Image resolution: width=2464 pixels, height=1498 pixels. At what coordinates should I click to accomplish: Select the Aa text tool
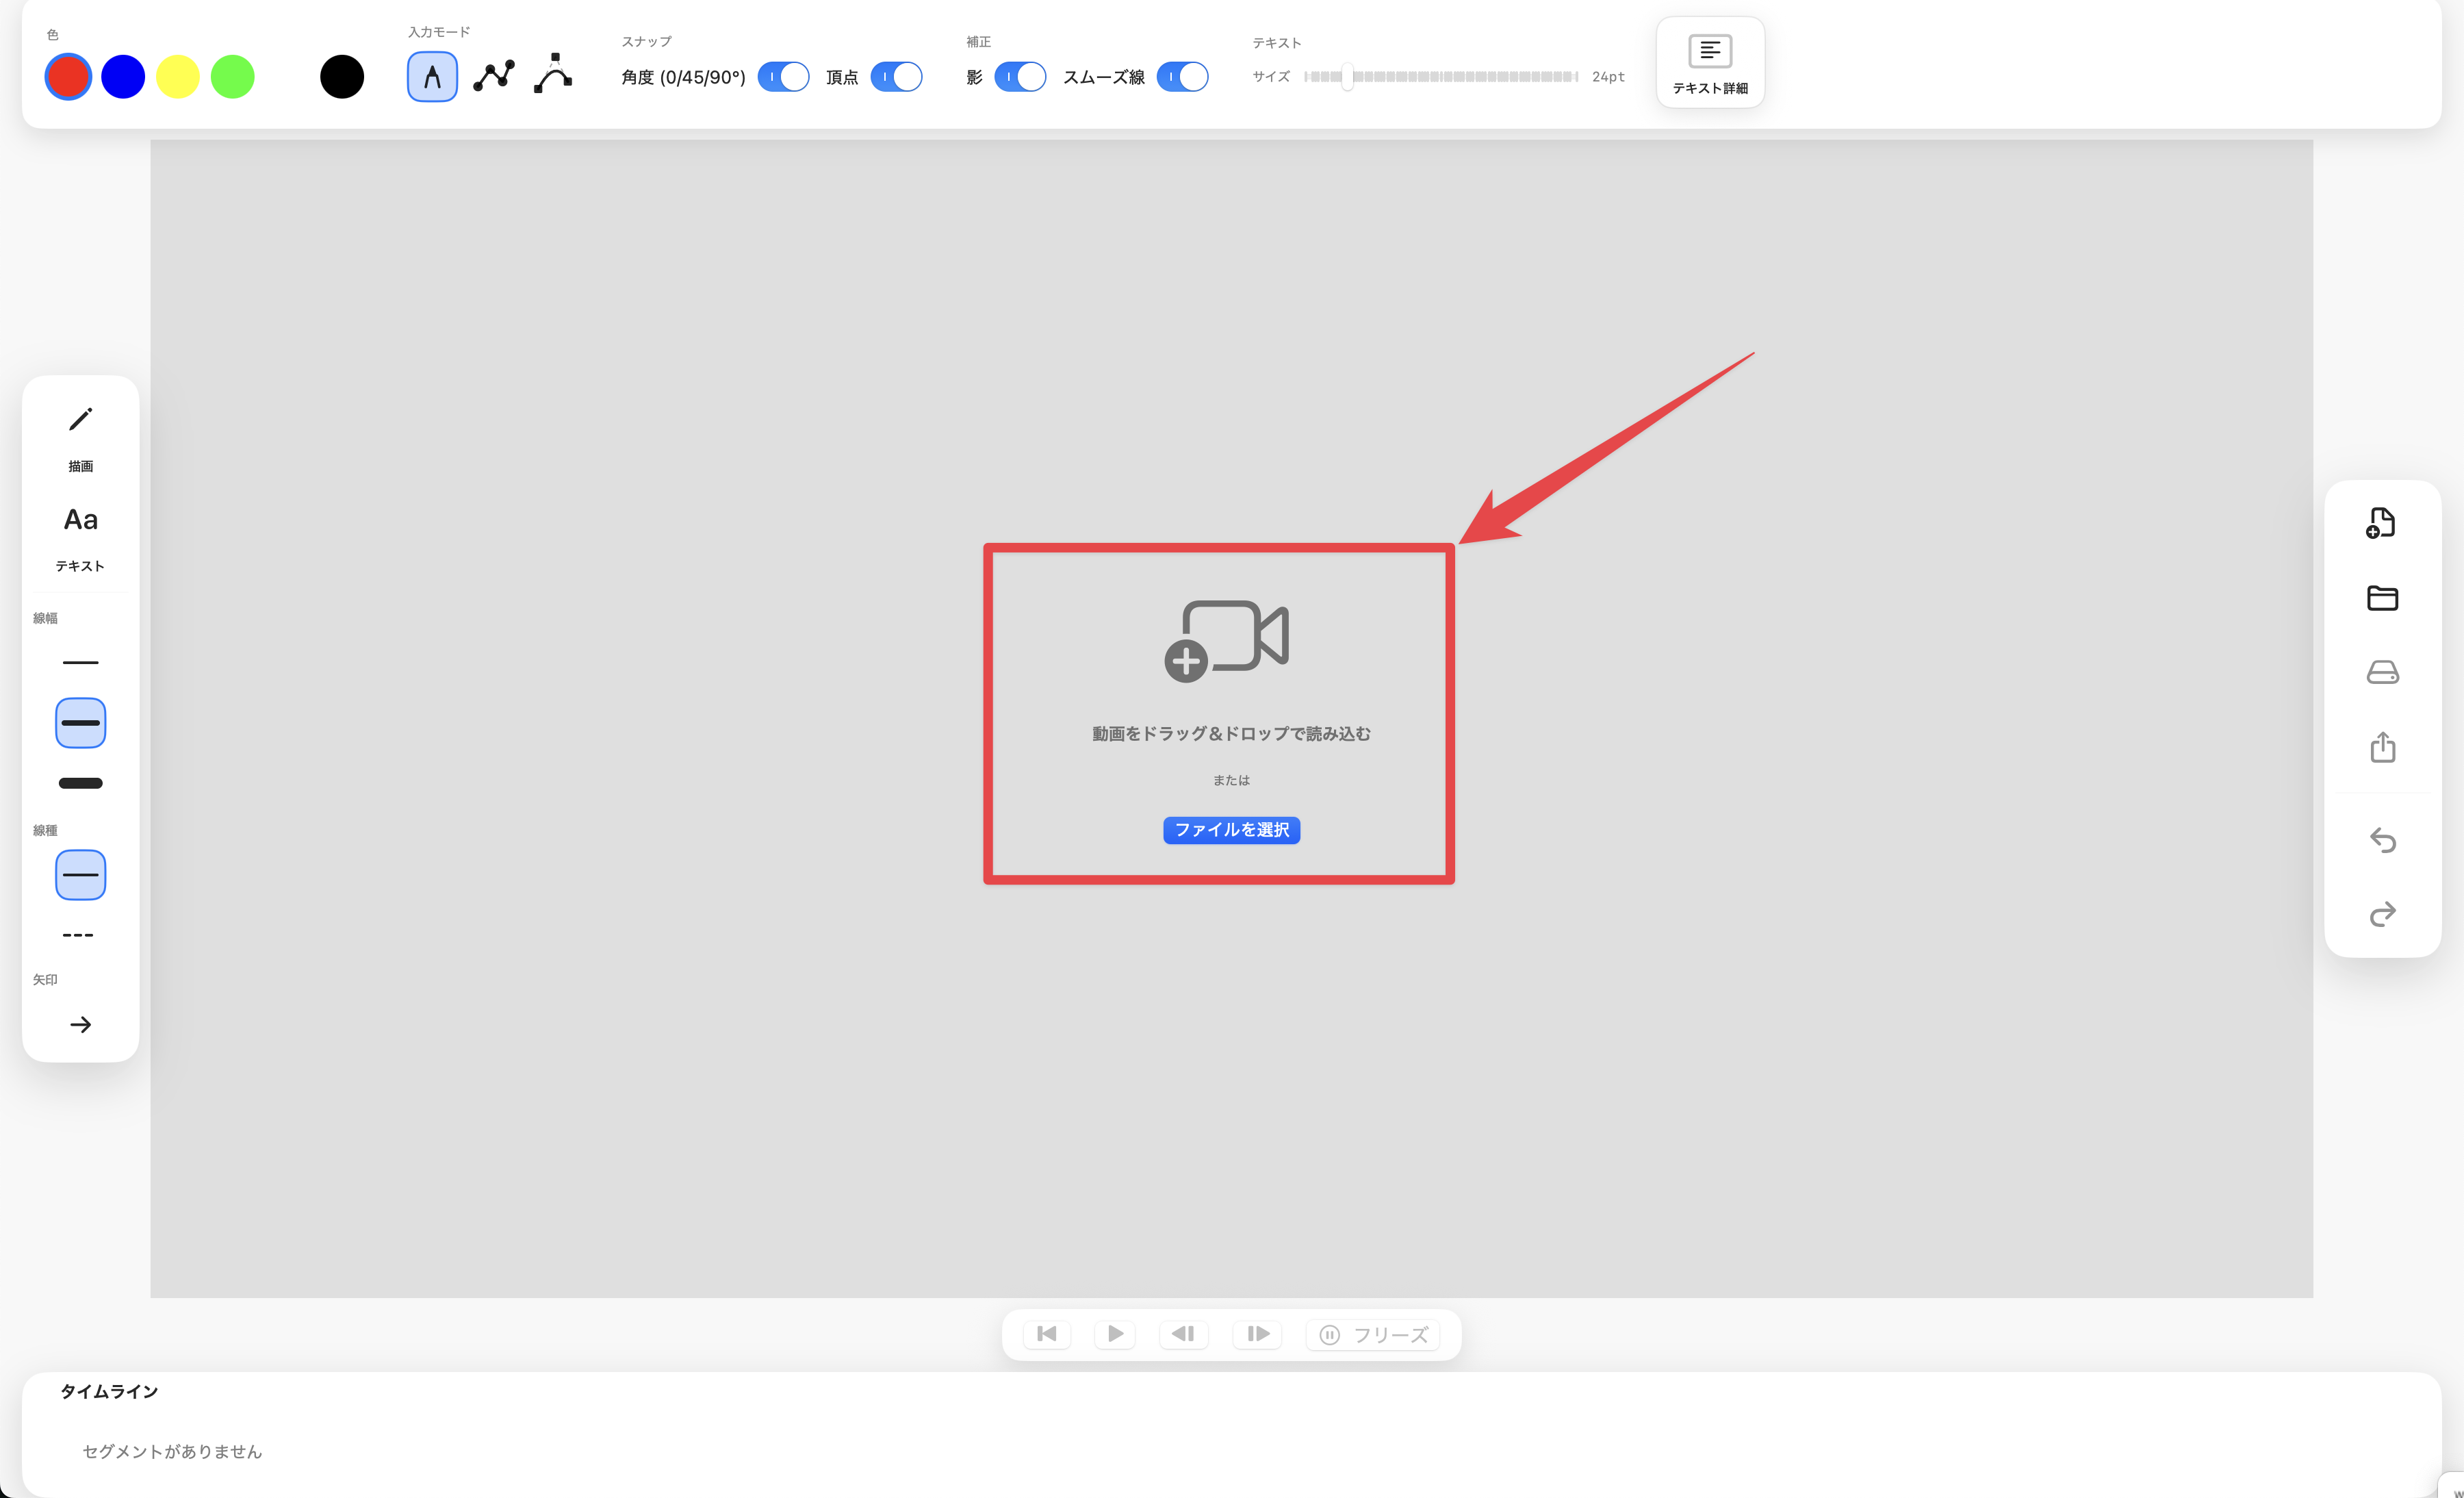[x=80, y=521]
